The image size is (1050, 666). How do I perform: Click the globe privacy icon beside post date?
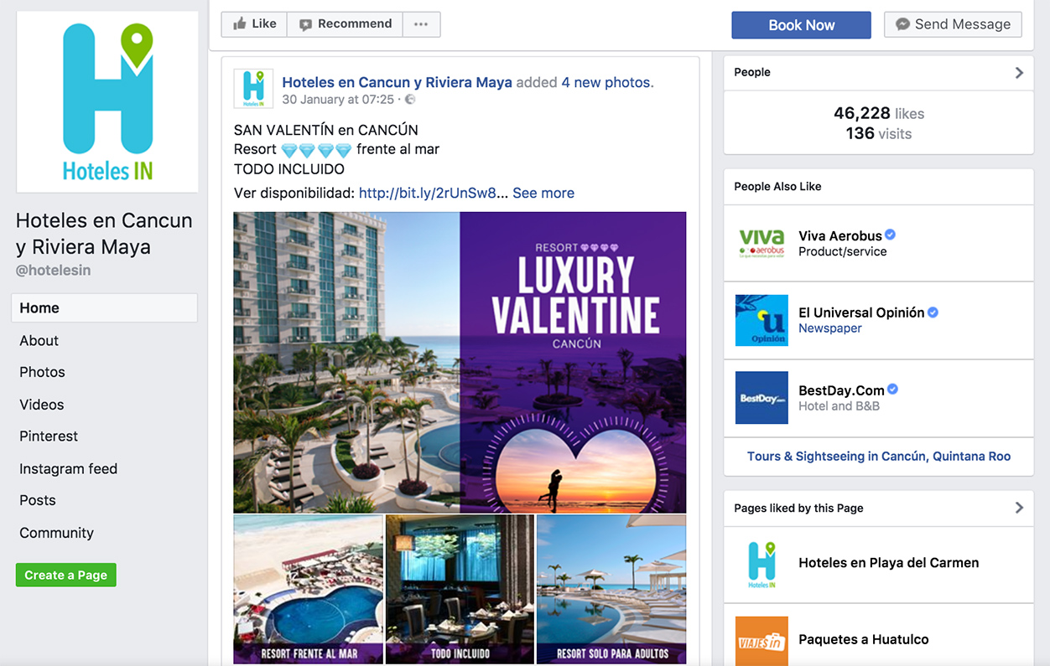[410, 100]
